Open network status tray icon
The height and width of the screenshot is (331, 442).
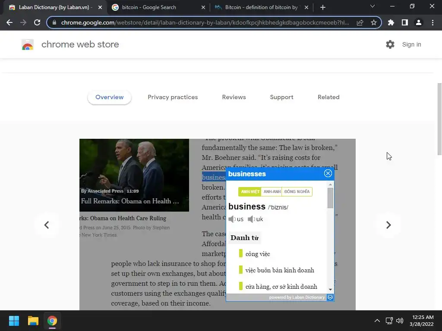pos(389,321)
